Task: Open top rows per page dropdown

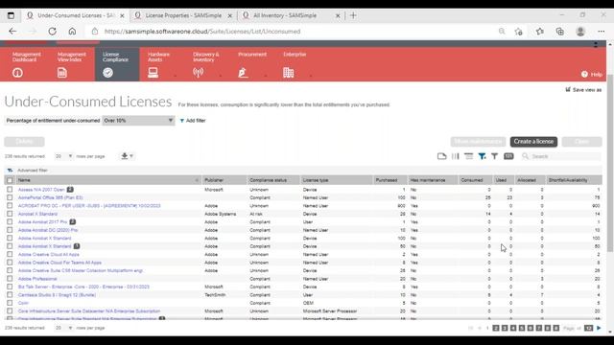Action: [64, 156]
